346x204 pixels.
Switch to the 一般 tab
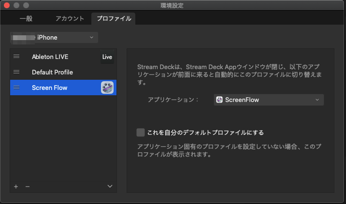[x=26, y=18]
